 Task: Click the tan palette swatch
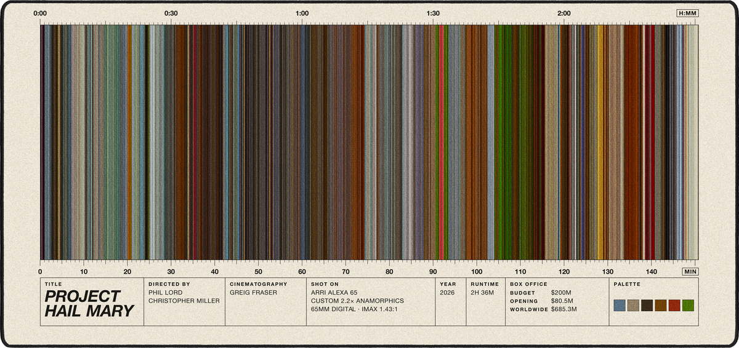coord(633,305)
